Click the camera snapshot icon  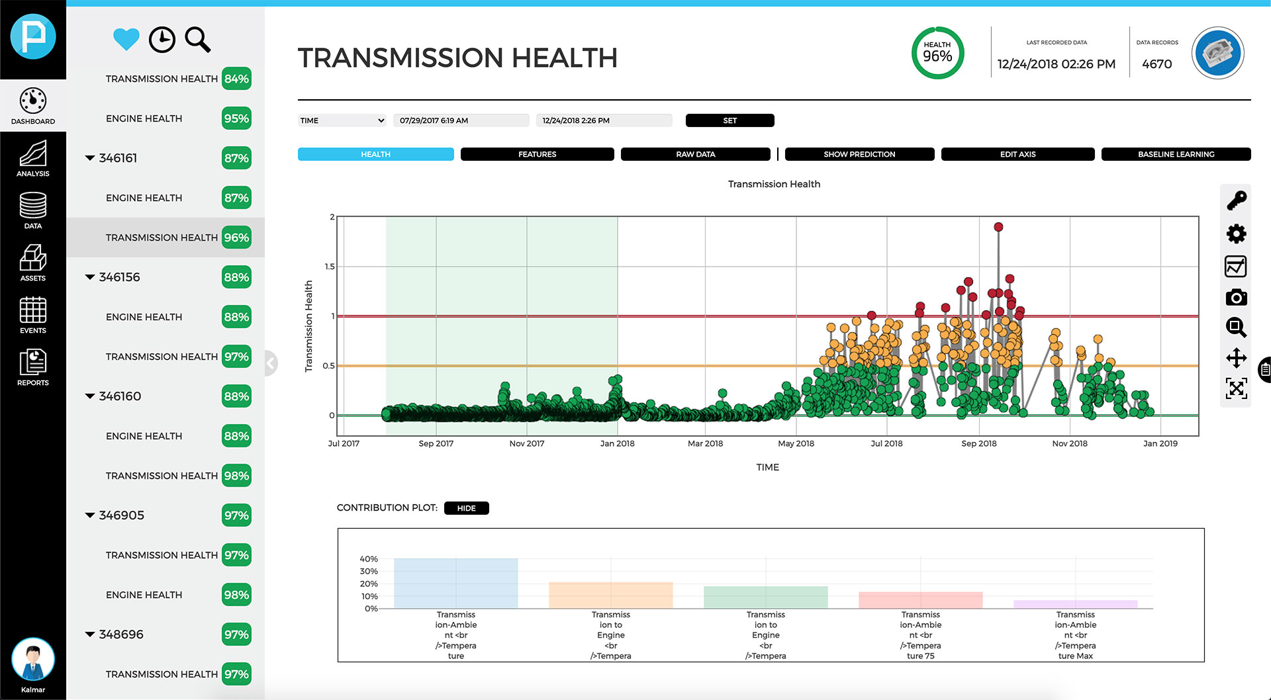click(x=1236, y=298)
